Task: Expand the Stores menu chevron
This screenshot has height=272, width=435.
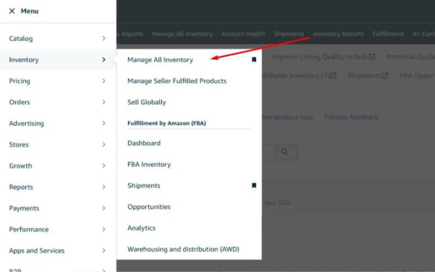Action: click(x=104, y=145)
